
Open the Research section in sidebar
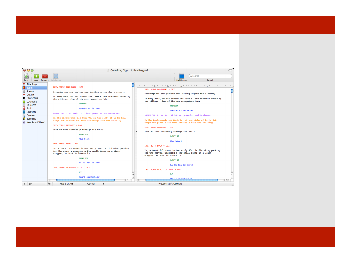tap(35, 105)
